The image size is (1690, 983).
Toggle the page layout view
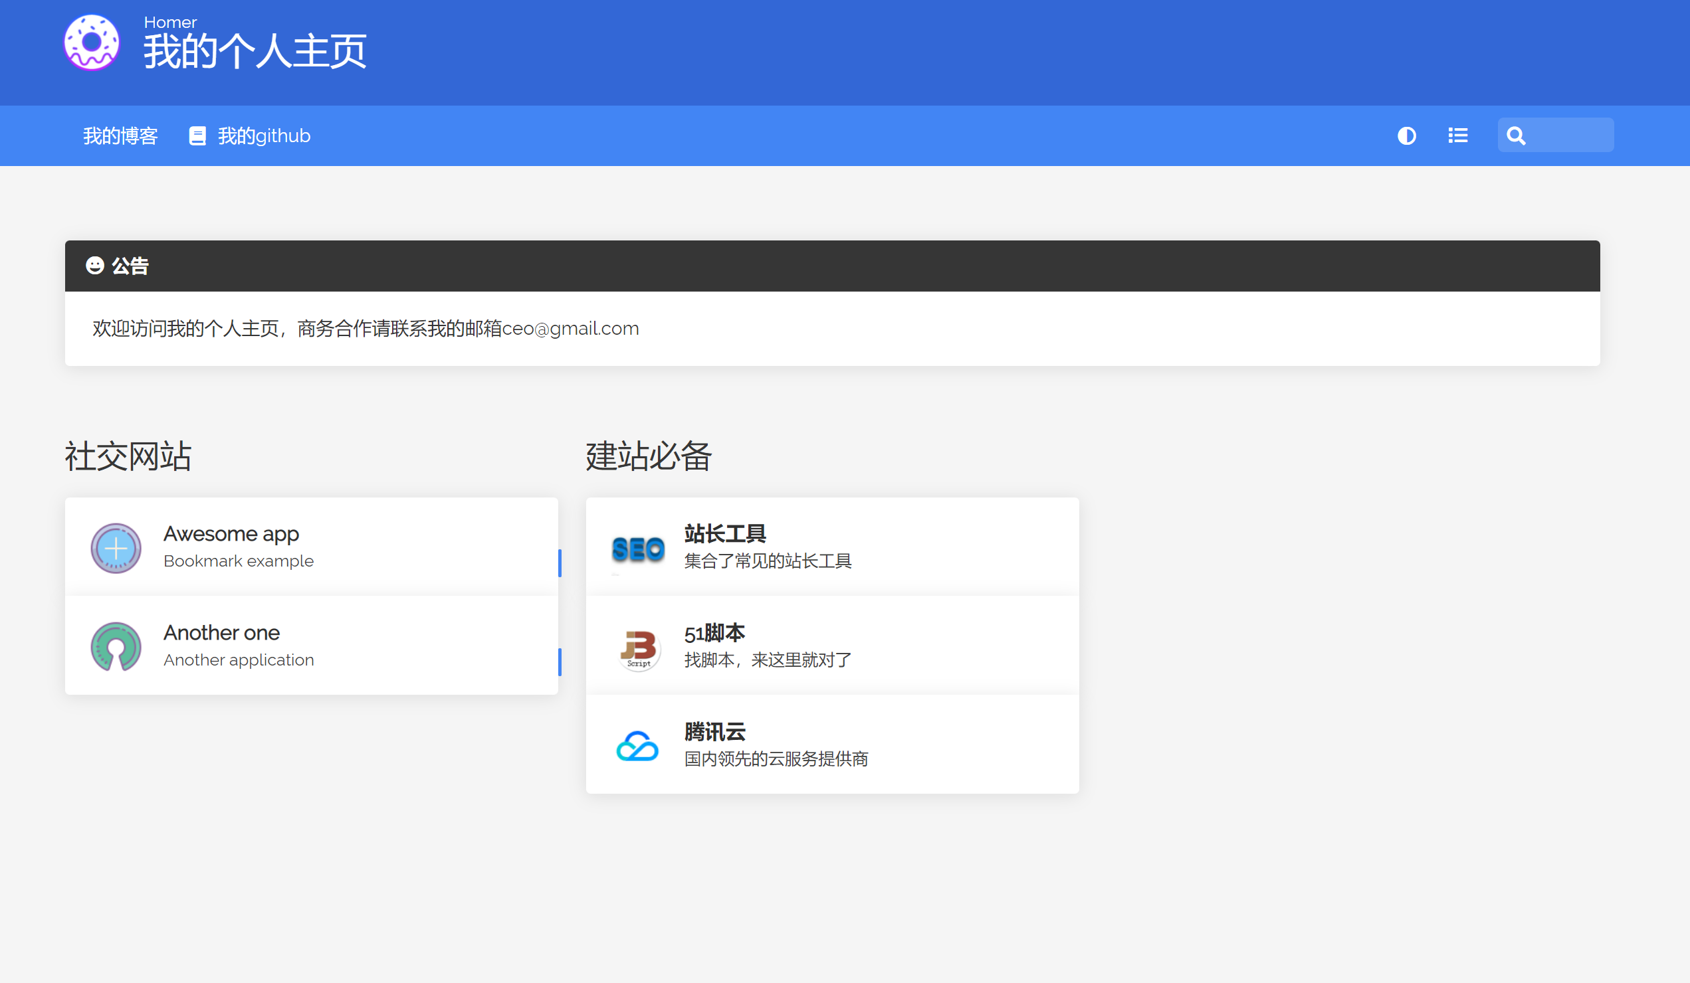(1457, 135)
